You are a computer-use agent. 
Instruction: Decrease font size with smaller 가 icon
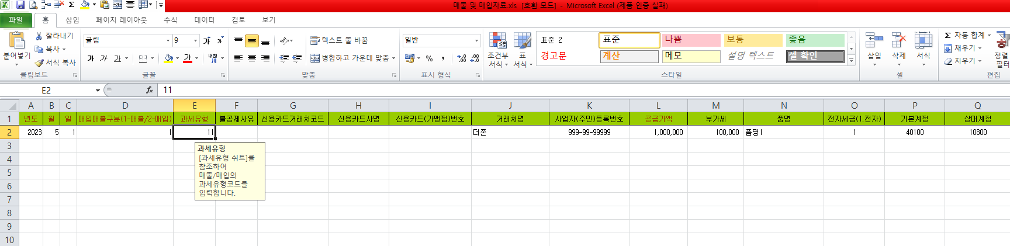(x=220, y=40)
